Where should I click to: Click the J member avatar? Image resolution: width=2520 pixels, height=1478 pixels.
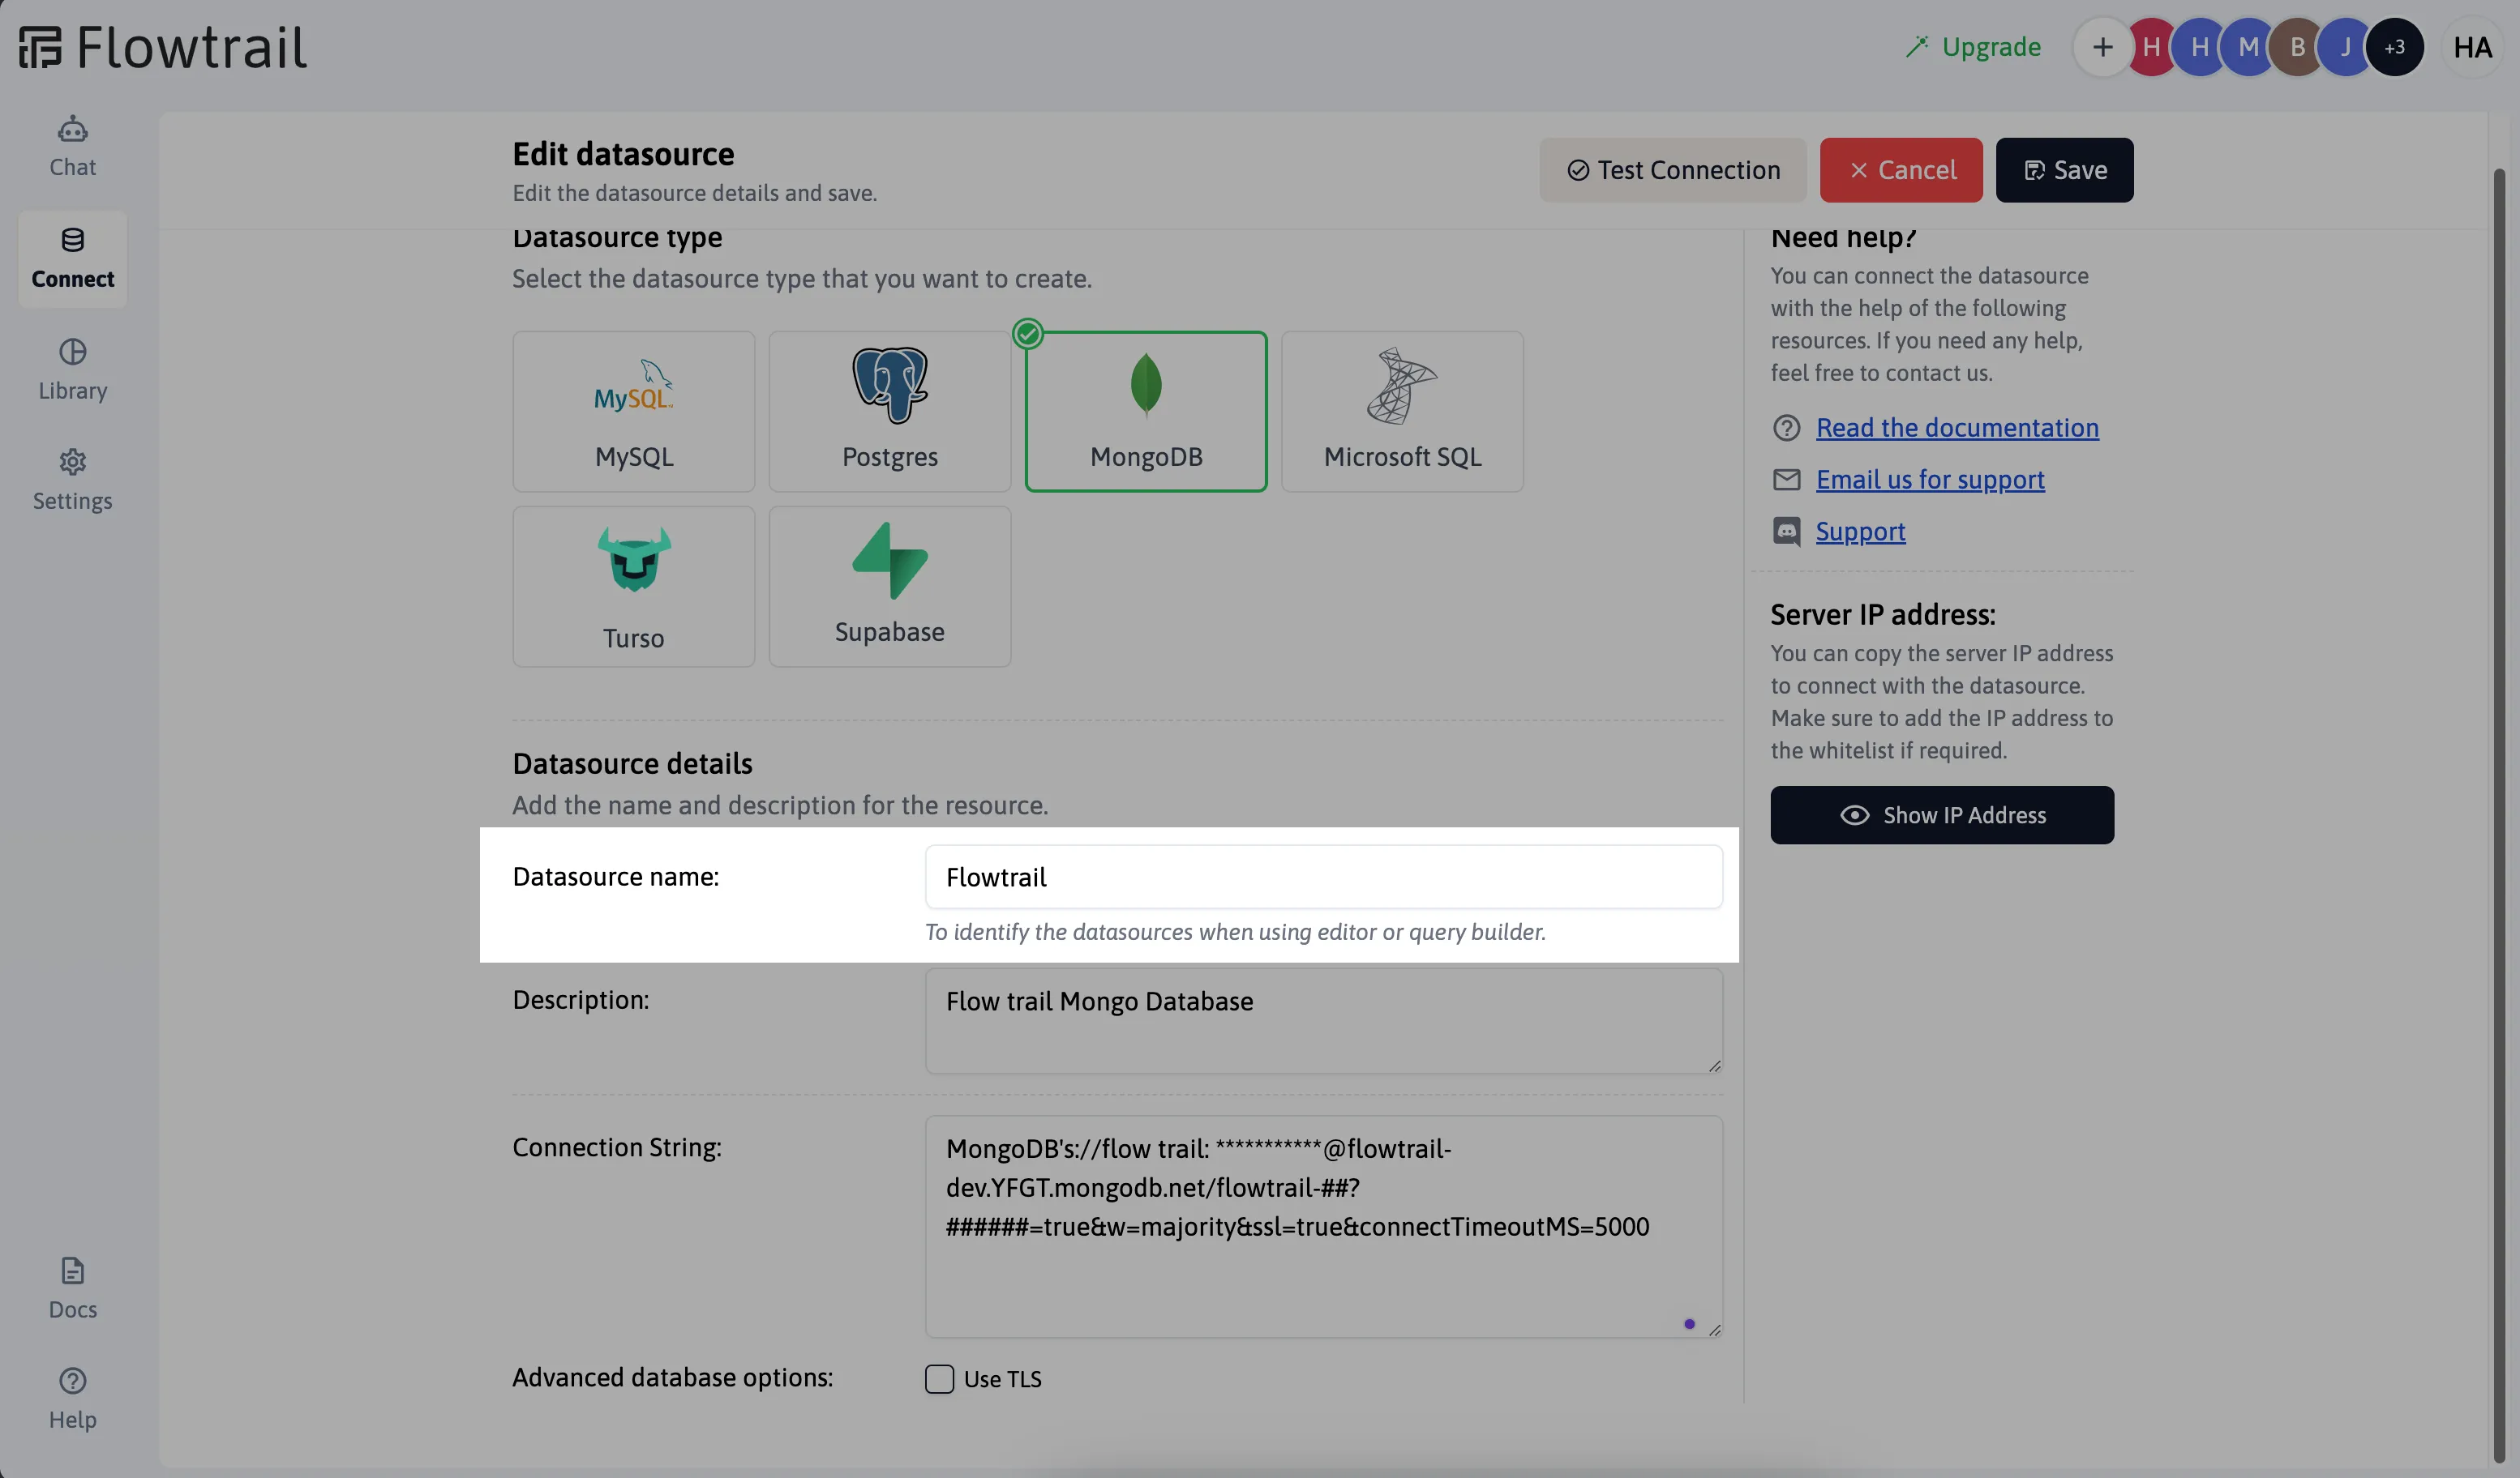coord(2345,47)
